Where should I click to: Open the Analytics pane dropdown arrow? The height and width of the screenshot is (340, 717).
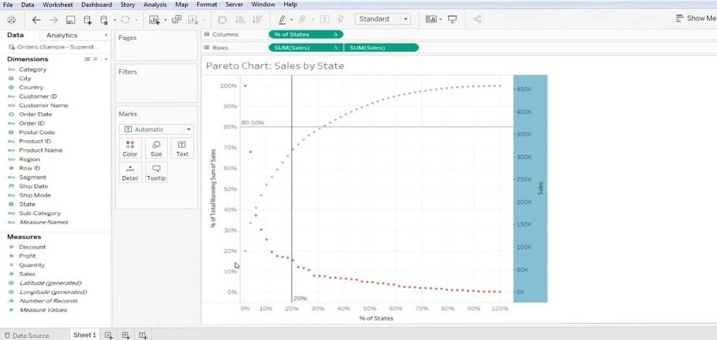tap(106, 35)
